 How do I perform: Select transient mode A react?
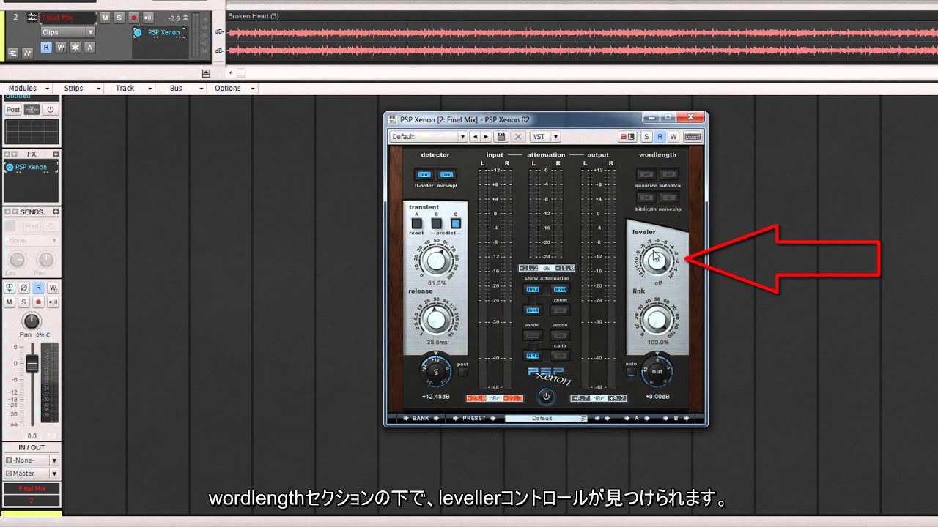click(x=416, y=223)
